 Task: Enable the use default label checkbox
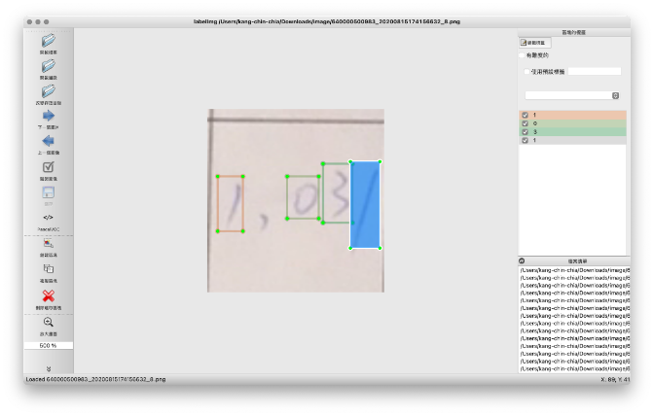(x=527, y=71)
